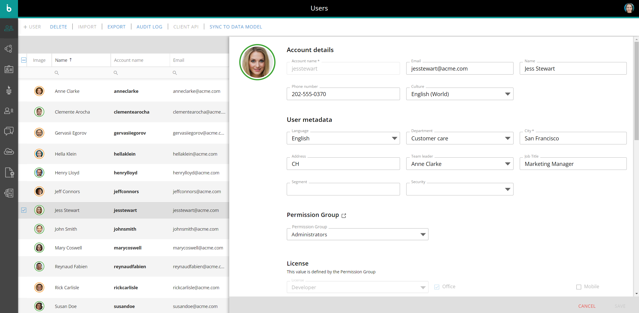Viewport: 639px width, 313px height.
Task: Open the Users section in sidebar
Action: pos(9,28)
